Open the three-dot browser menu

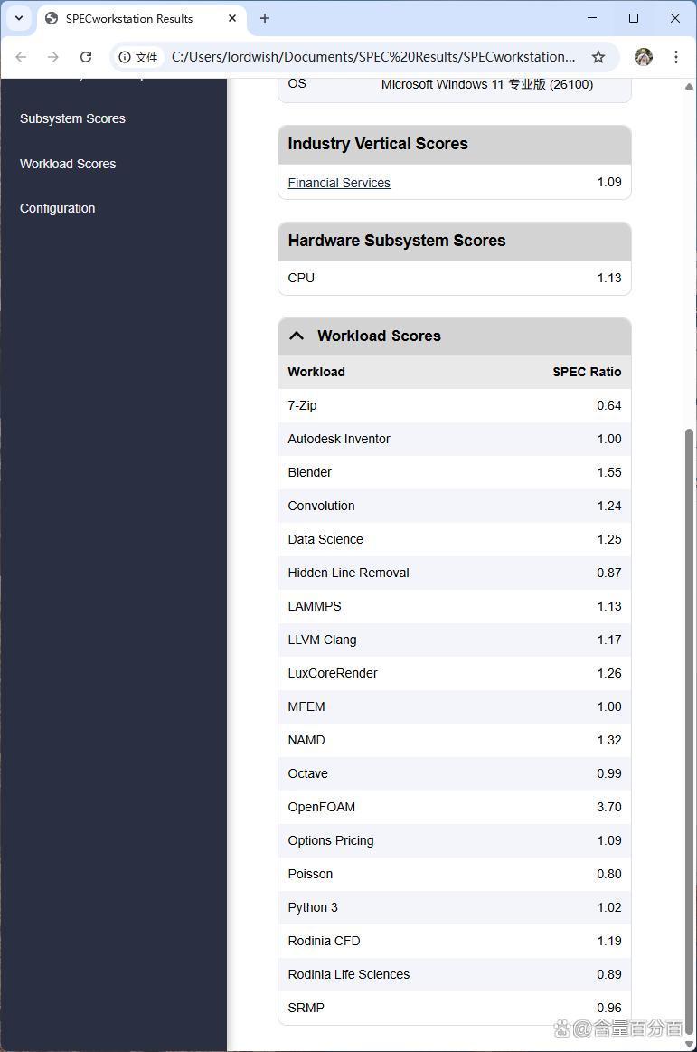676,57
